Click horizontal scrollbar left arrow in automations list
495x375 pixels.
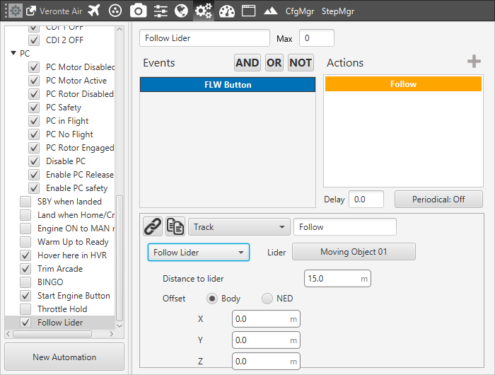[8, 334]
